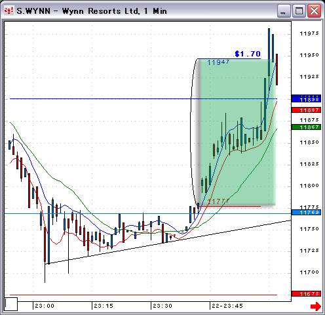Click the S.WYNN Wynn Resorts window title
325x315 pixels.
[92, 11]
